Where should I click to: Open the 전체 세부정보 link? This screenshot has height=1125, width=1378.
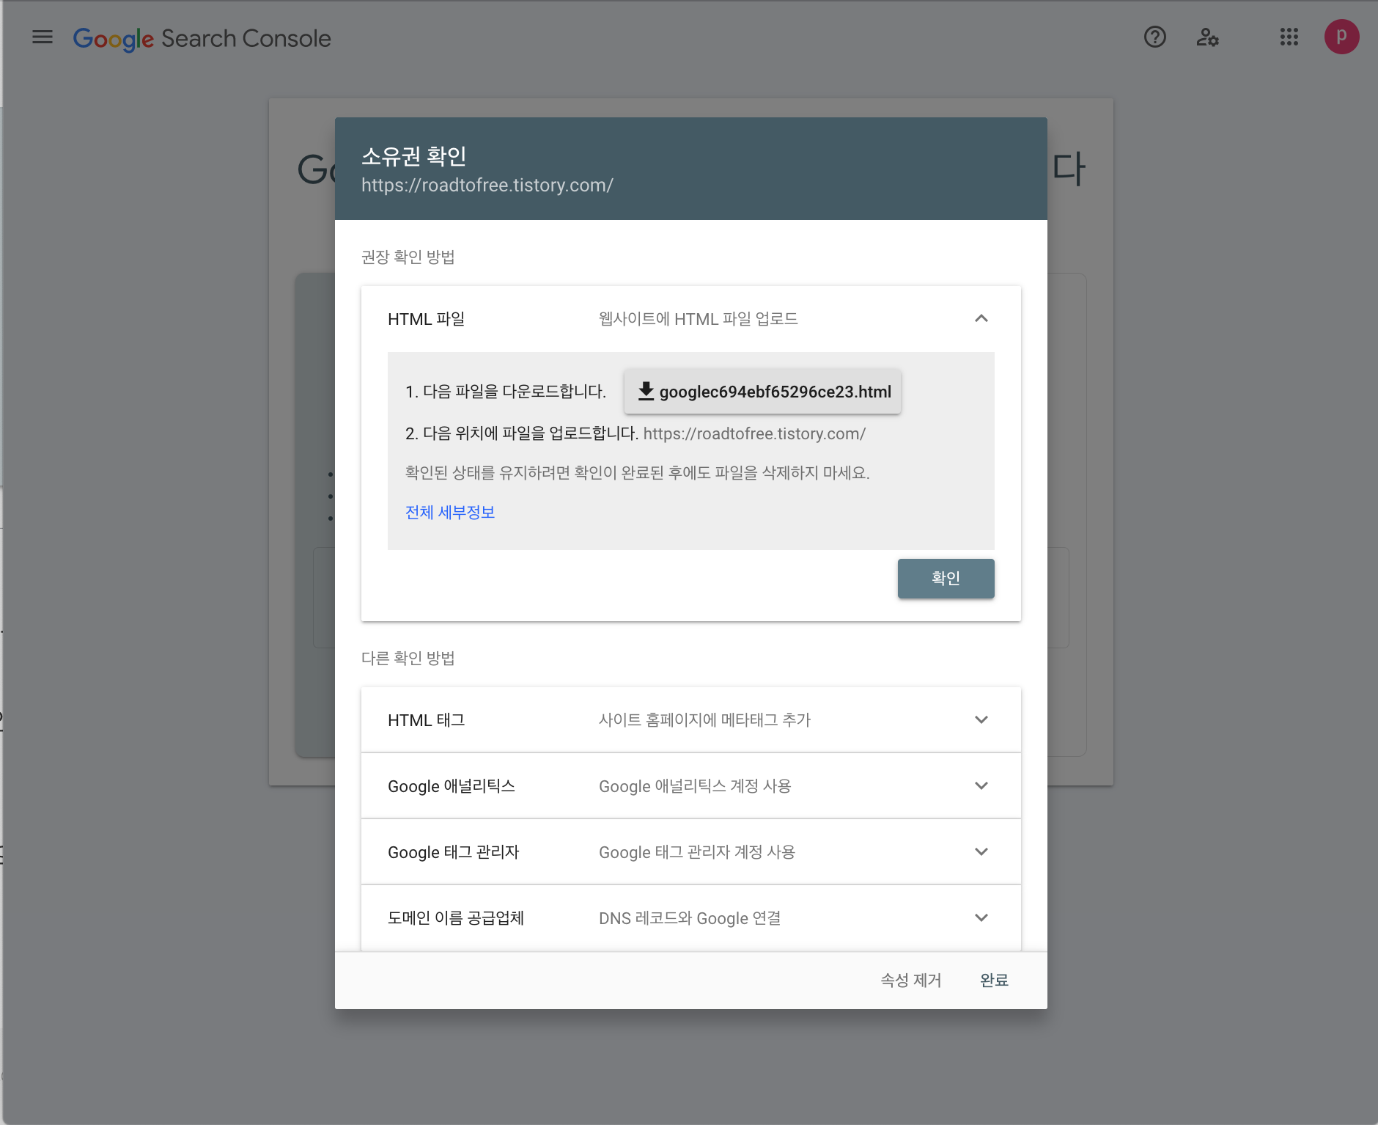(449, 512)
